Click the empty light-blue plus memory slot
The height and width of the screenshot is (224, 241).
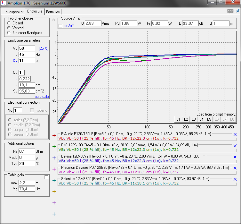coord(54,214)
